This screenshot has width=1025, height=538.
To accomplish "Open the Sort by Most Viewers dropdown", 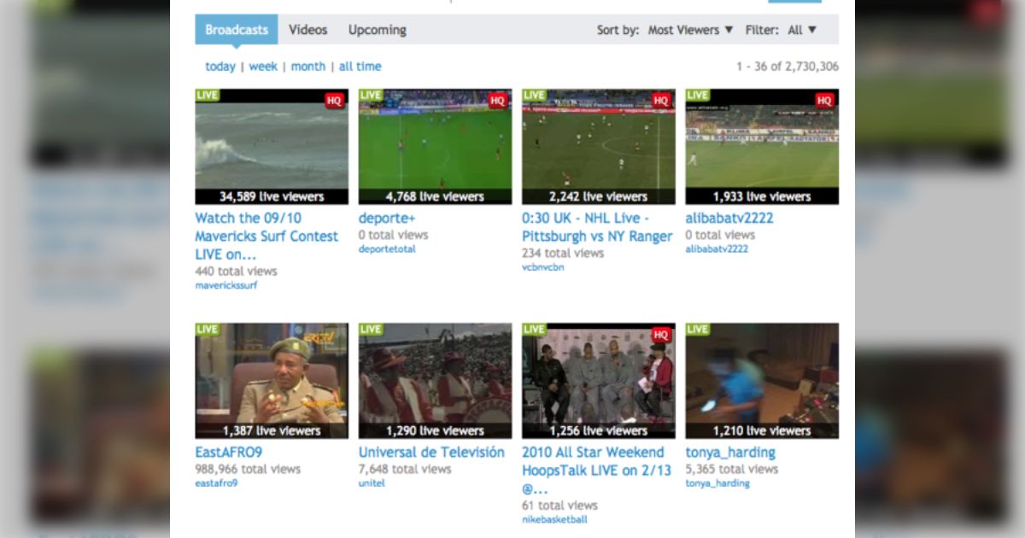I will (x=690, y=30).
